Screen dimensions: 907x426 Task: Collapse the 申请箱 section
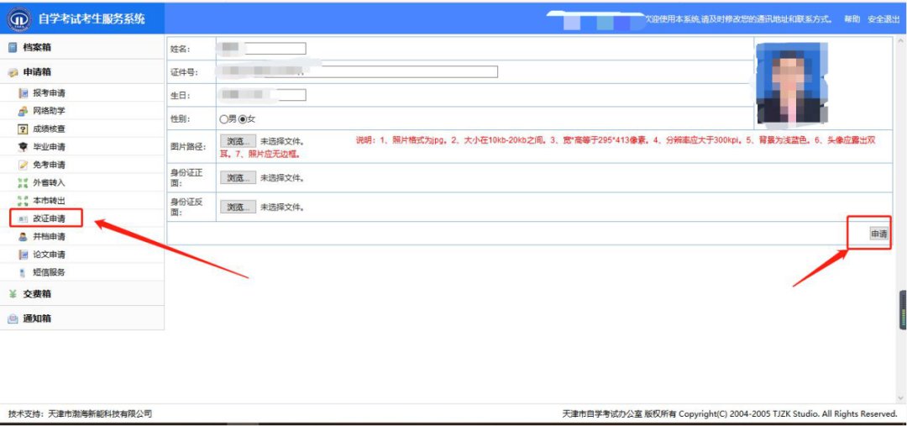(82, 72)
